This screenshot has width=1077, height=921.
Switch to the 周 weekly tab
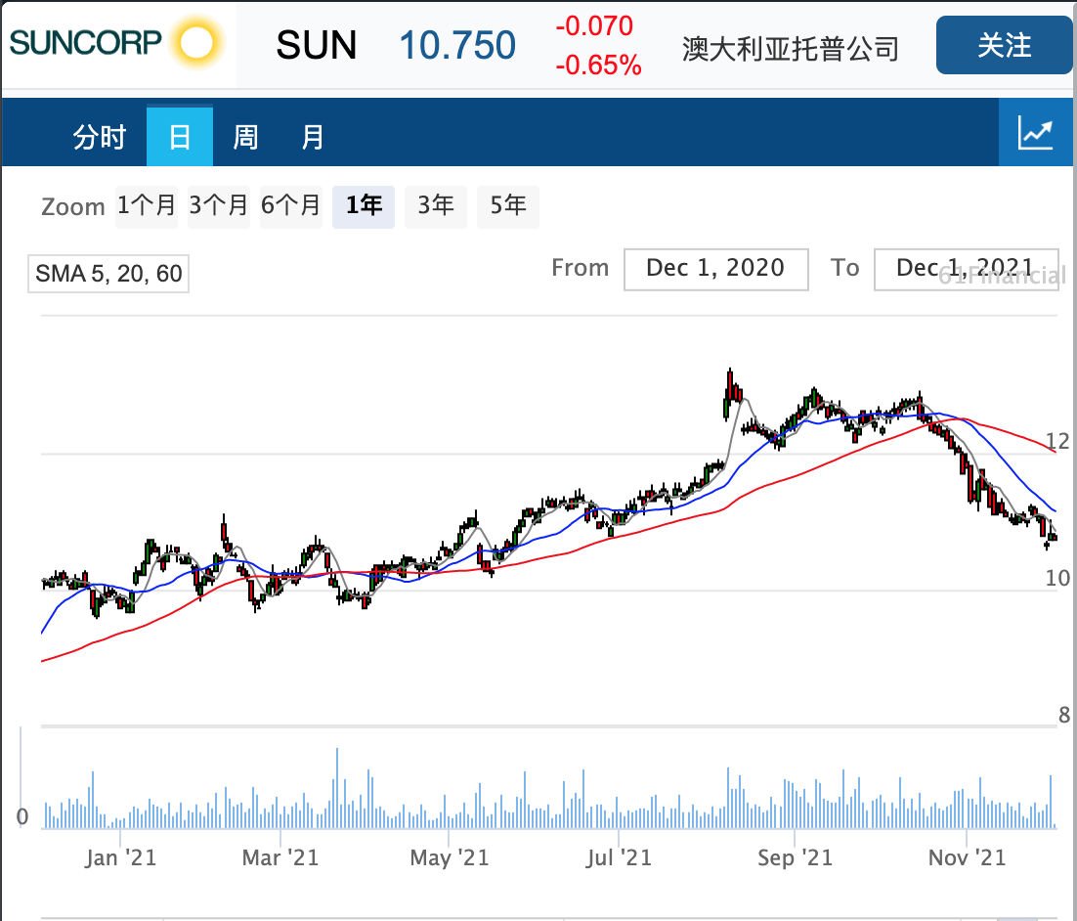point(245,136)
